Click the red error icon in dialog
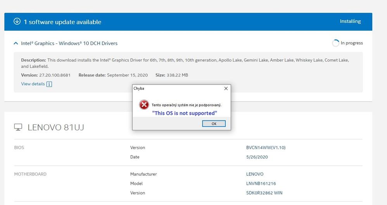 (x=144, y=105)
